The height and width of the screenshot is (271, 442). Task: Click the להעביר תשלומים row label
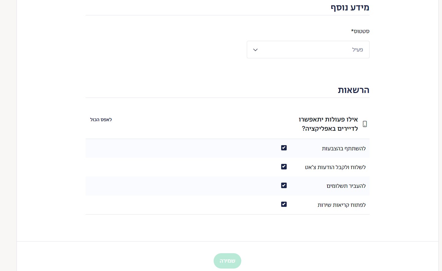(346, 186)
